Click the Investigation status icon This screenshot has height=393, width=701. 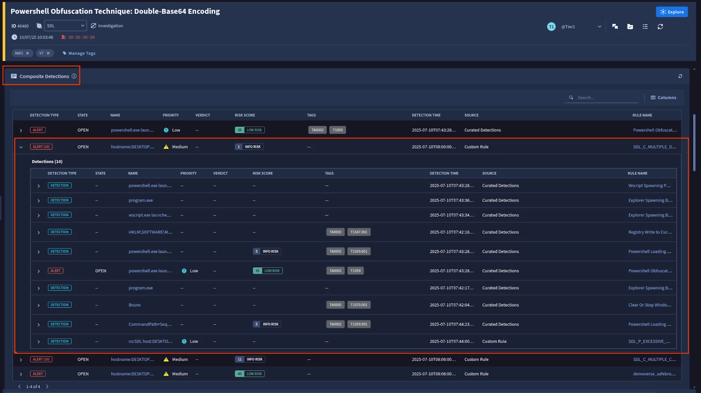point(93,26)
